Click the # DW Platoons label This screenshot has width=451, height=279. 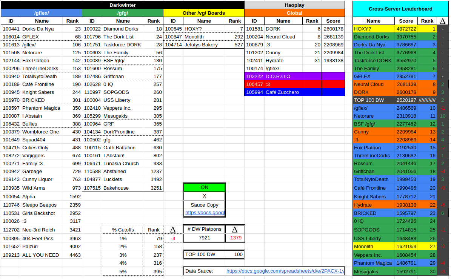click(x=204, y=229)
